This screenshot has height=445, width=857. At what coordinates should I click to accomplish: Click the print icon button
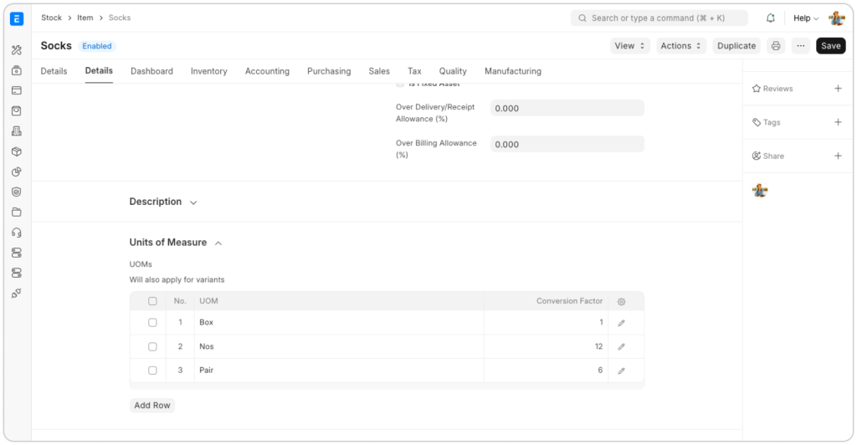(x=776, y=46)
